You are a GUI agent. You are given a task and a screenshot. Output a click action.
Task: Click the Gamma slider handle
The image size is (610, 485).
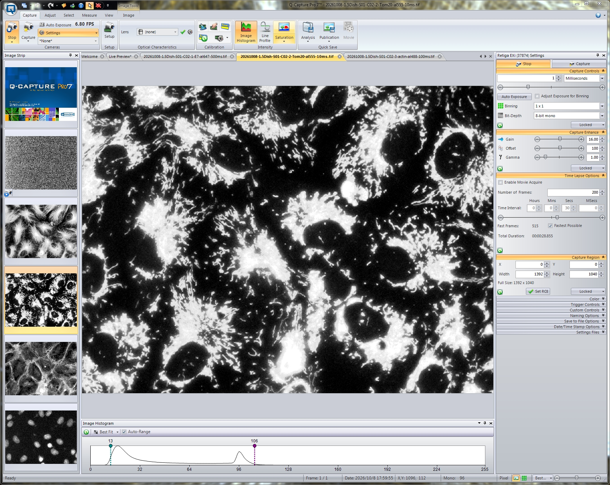[545, 157]
